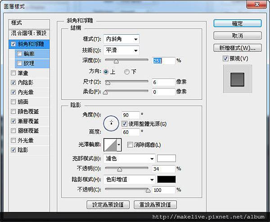Click the 角度 field showing 90
Viewport: 270px width, 222px height.
point(130,115)
